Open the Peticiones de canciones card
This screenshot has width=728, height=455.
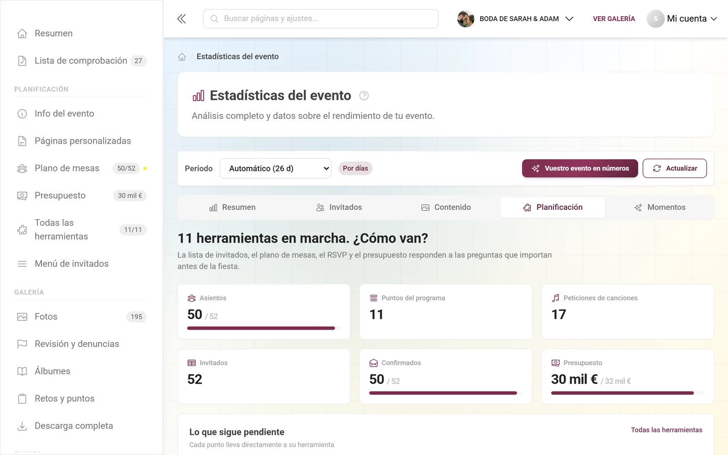(628, 312)
